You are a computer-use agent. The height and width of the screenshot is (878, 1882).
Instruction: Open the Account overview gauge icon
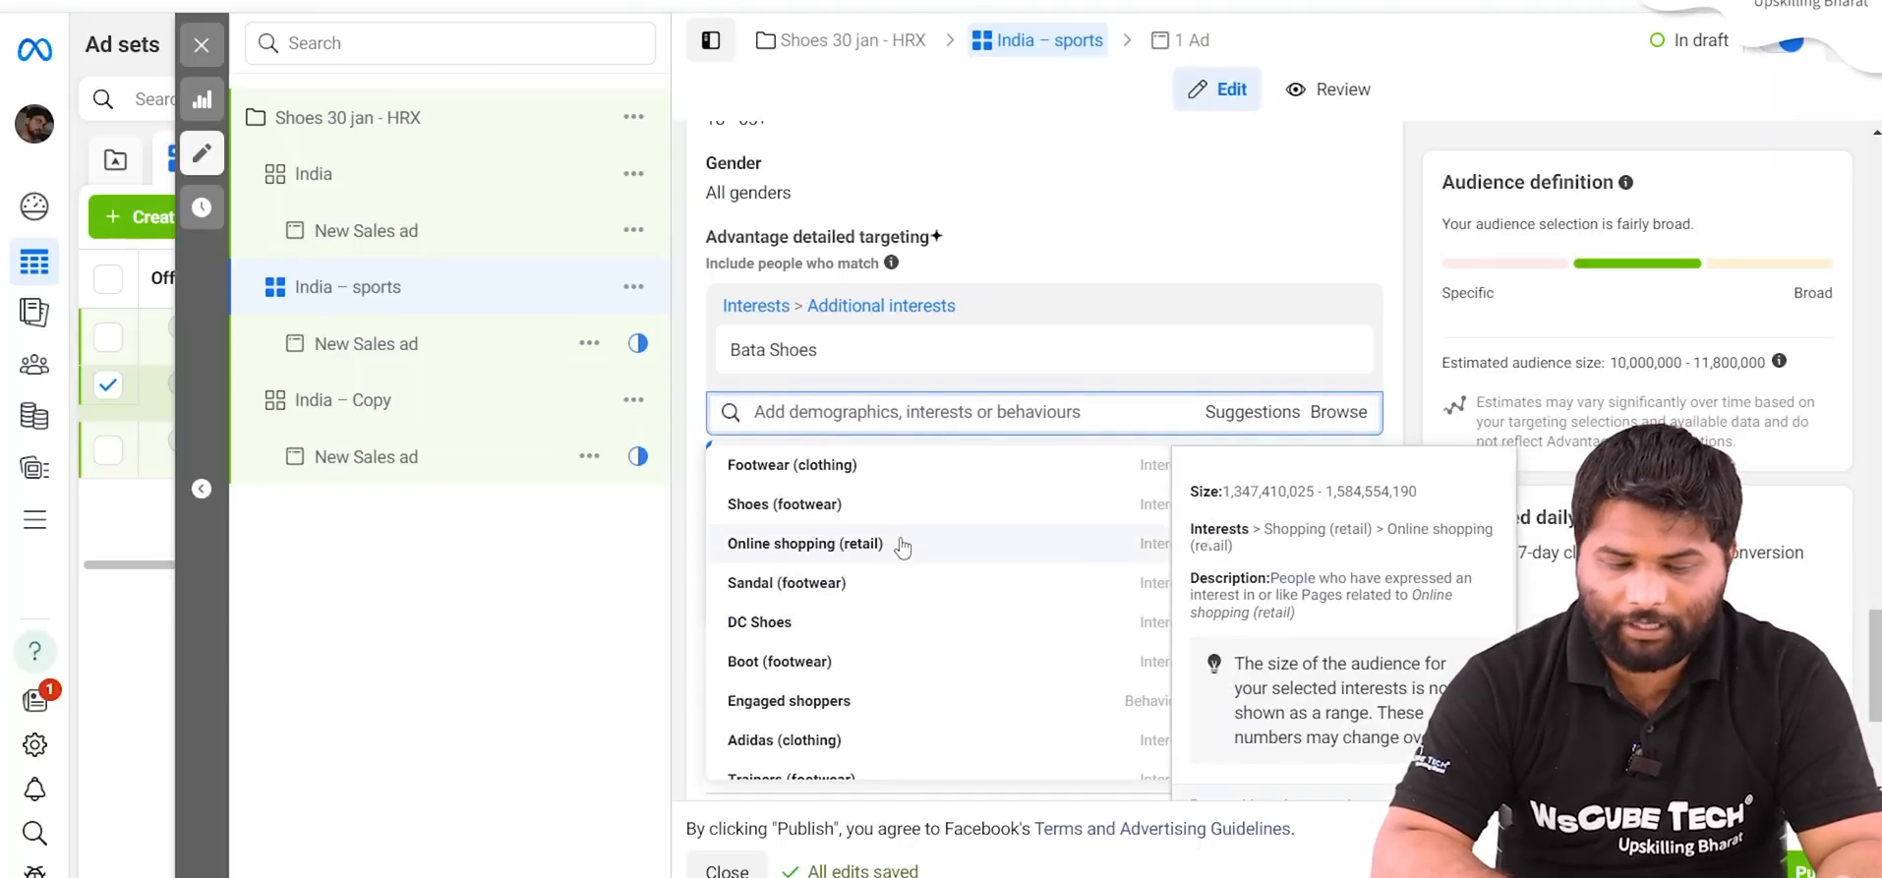pos(34,205)
